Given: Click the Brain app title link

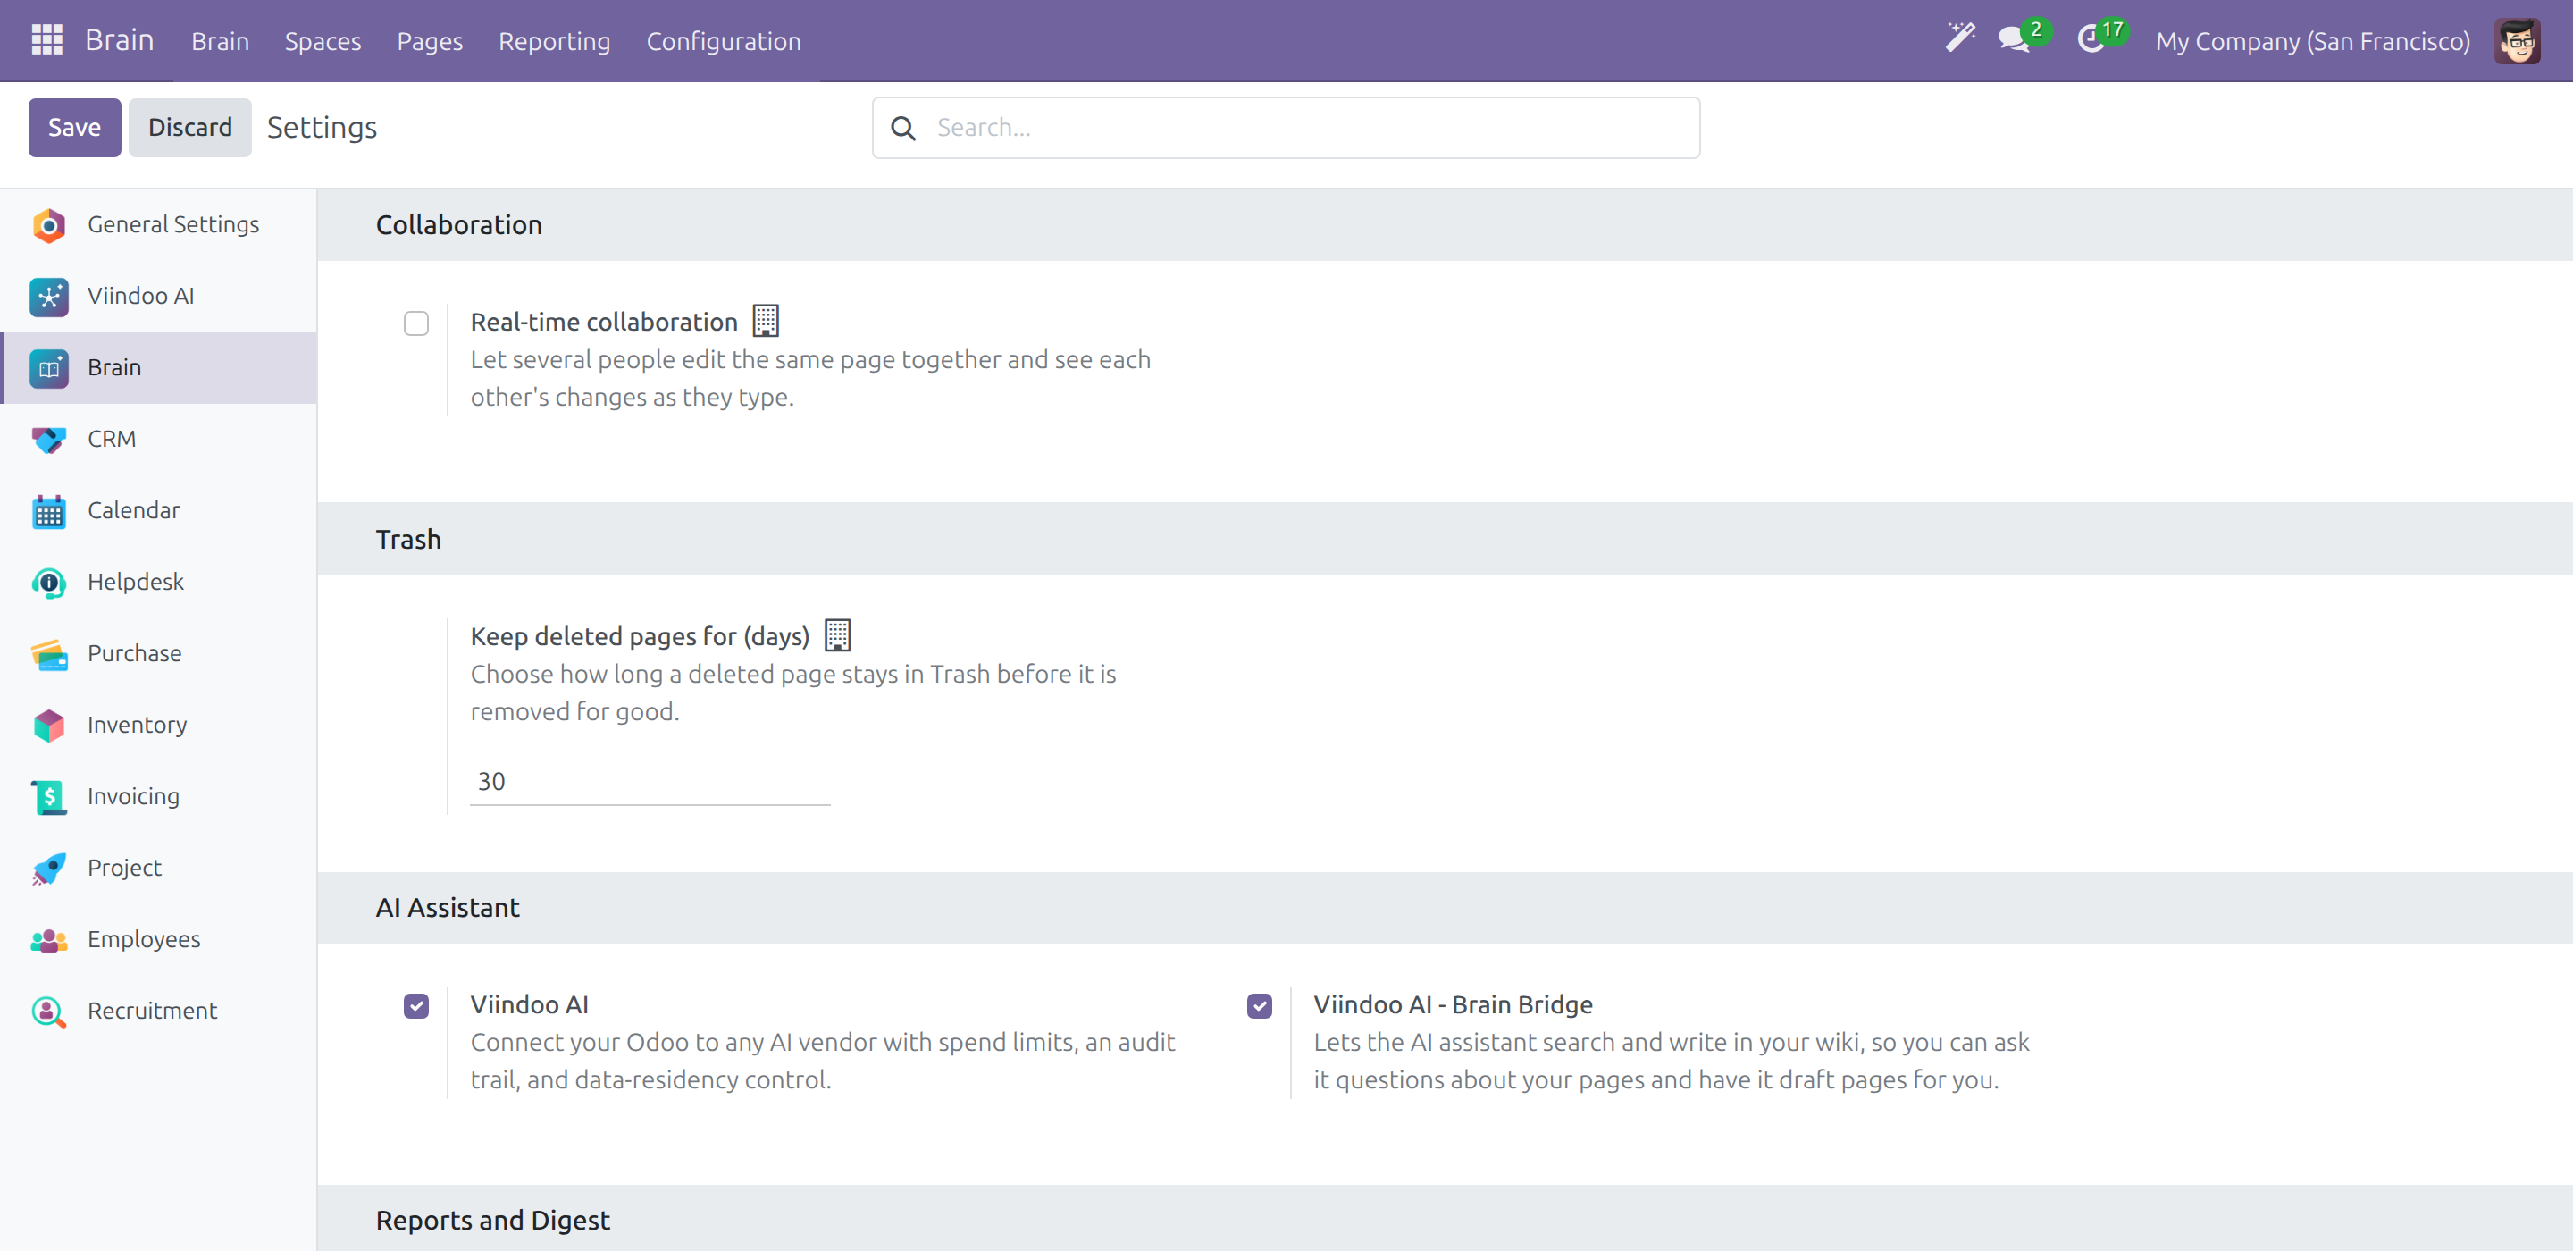Looking at the screenshot, I should click(x=119, y=40).
